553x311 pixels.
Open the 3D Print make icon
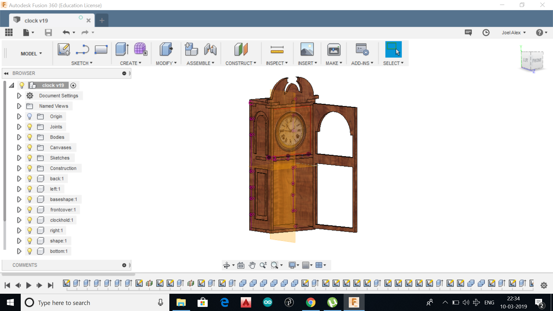click(x=334, y=50)
